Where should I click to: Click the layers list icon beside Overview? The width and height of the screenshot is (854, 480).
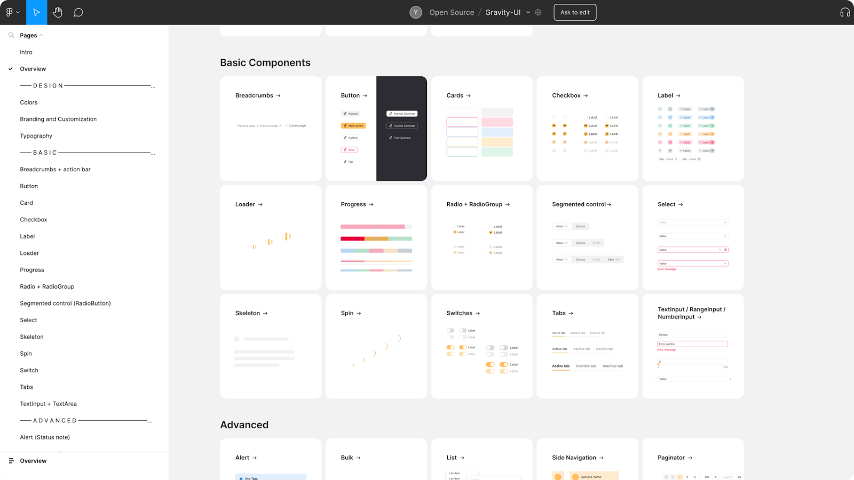pos(11,461)
